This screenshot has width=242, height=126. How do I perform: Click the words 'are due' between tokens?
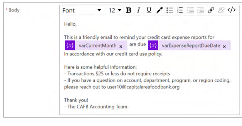point(138,44)
